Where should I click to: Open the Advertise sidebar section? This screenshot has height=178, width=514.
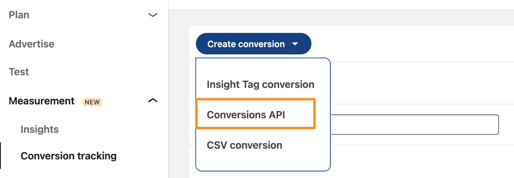[x=32, y=44]
